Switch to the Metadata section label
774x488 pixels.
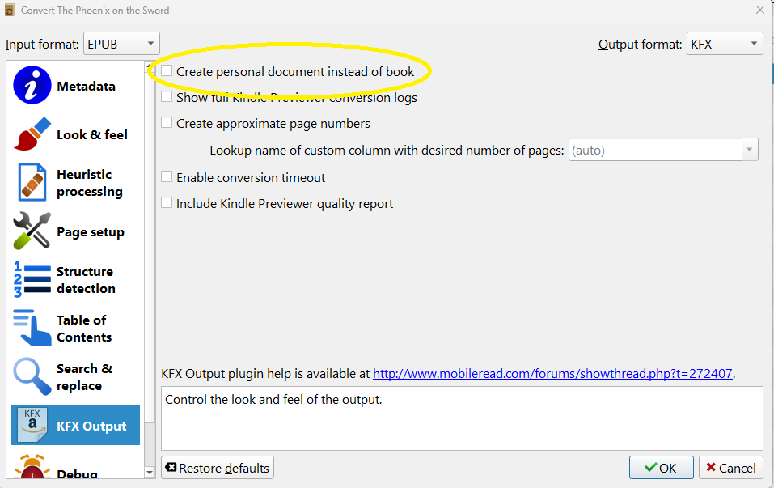tap(86, 86)
